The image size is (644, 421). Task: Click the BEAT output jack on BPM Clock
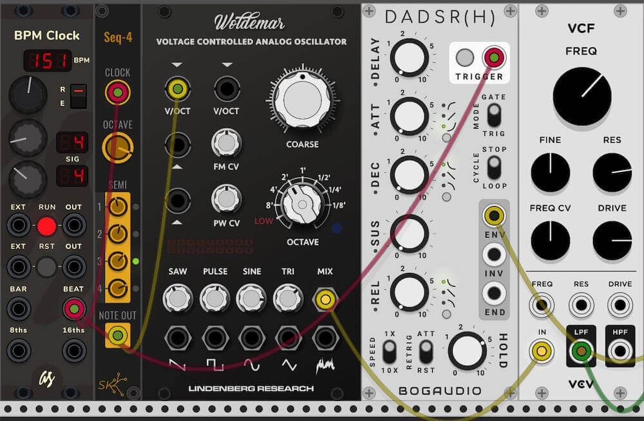(x=74, y=308)
